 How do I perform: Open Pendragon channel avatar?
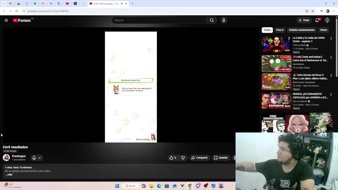coord(6,158)
